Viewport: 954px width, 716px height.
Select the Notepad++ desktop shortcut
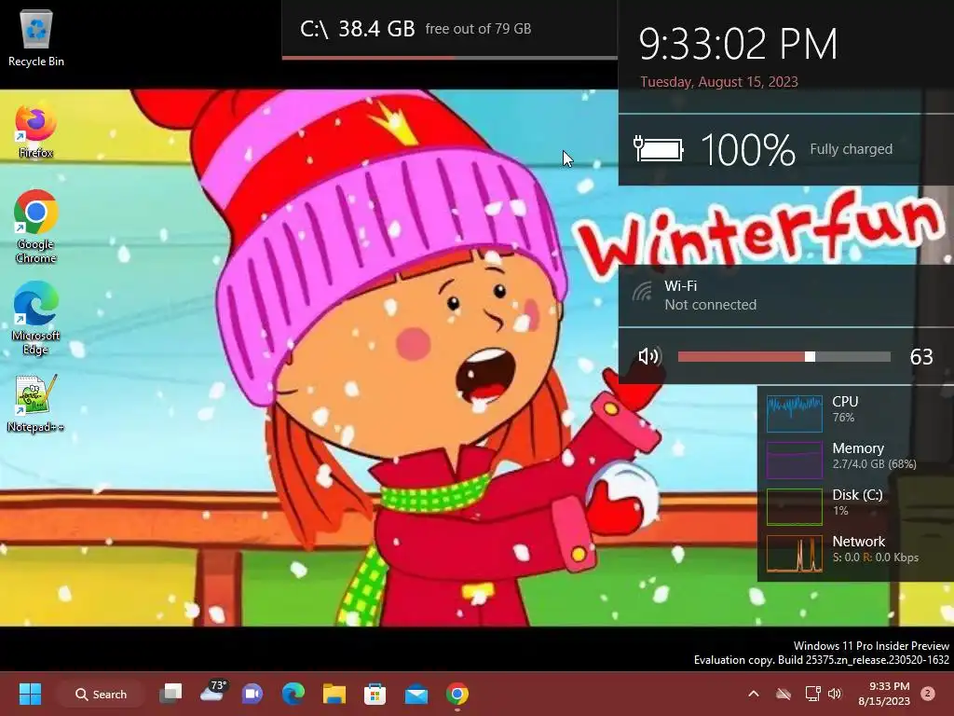[x=36, y=404]
